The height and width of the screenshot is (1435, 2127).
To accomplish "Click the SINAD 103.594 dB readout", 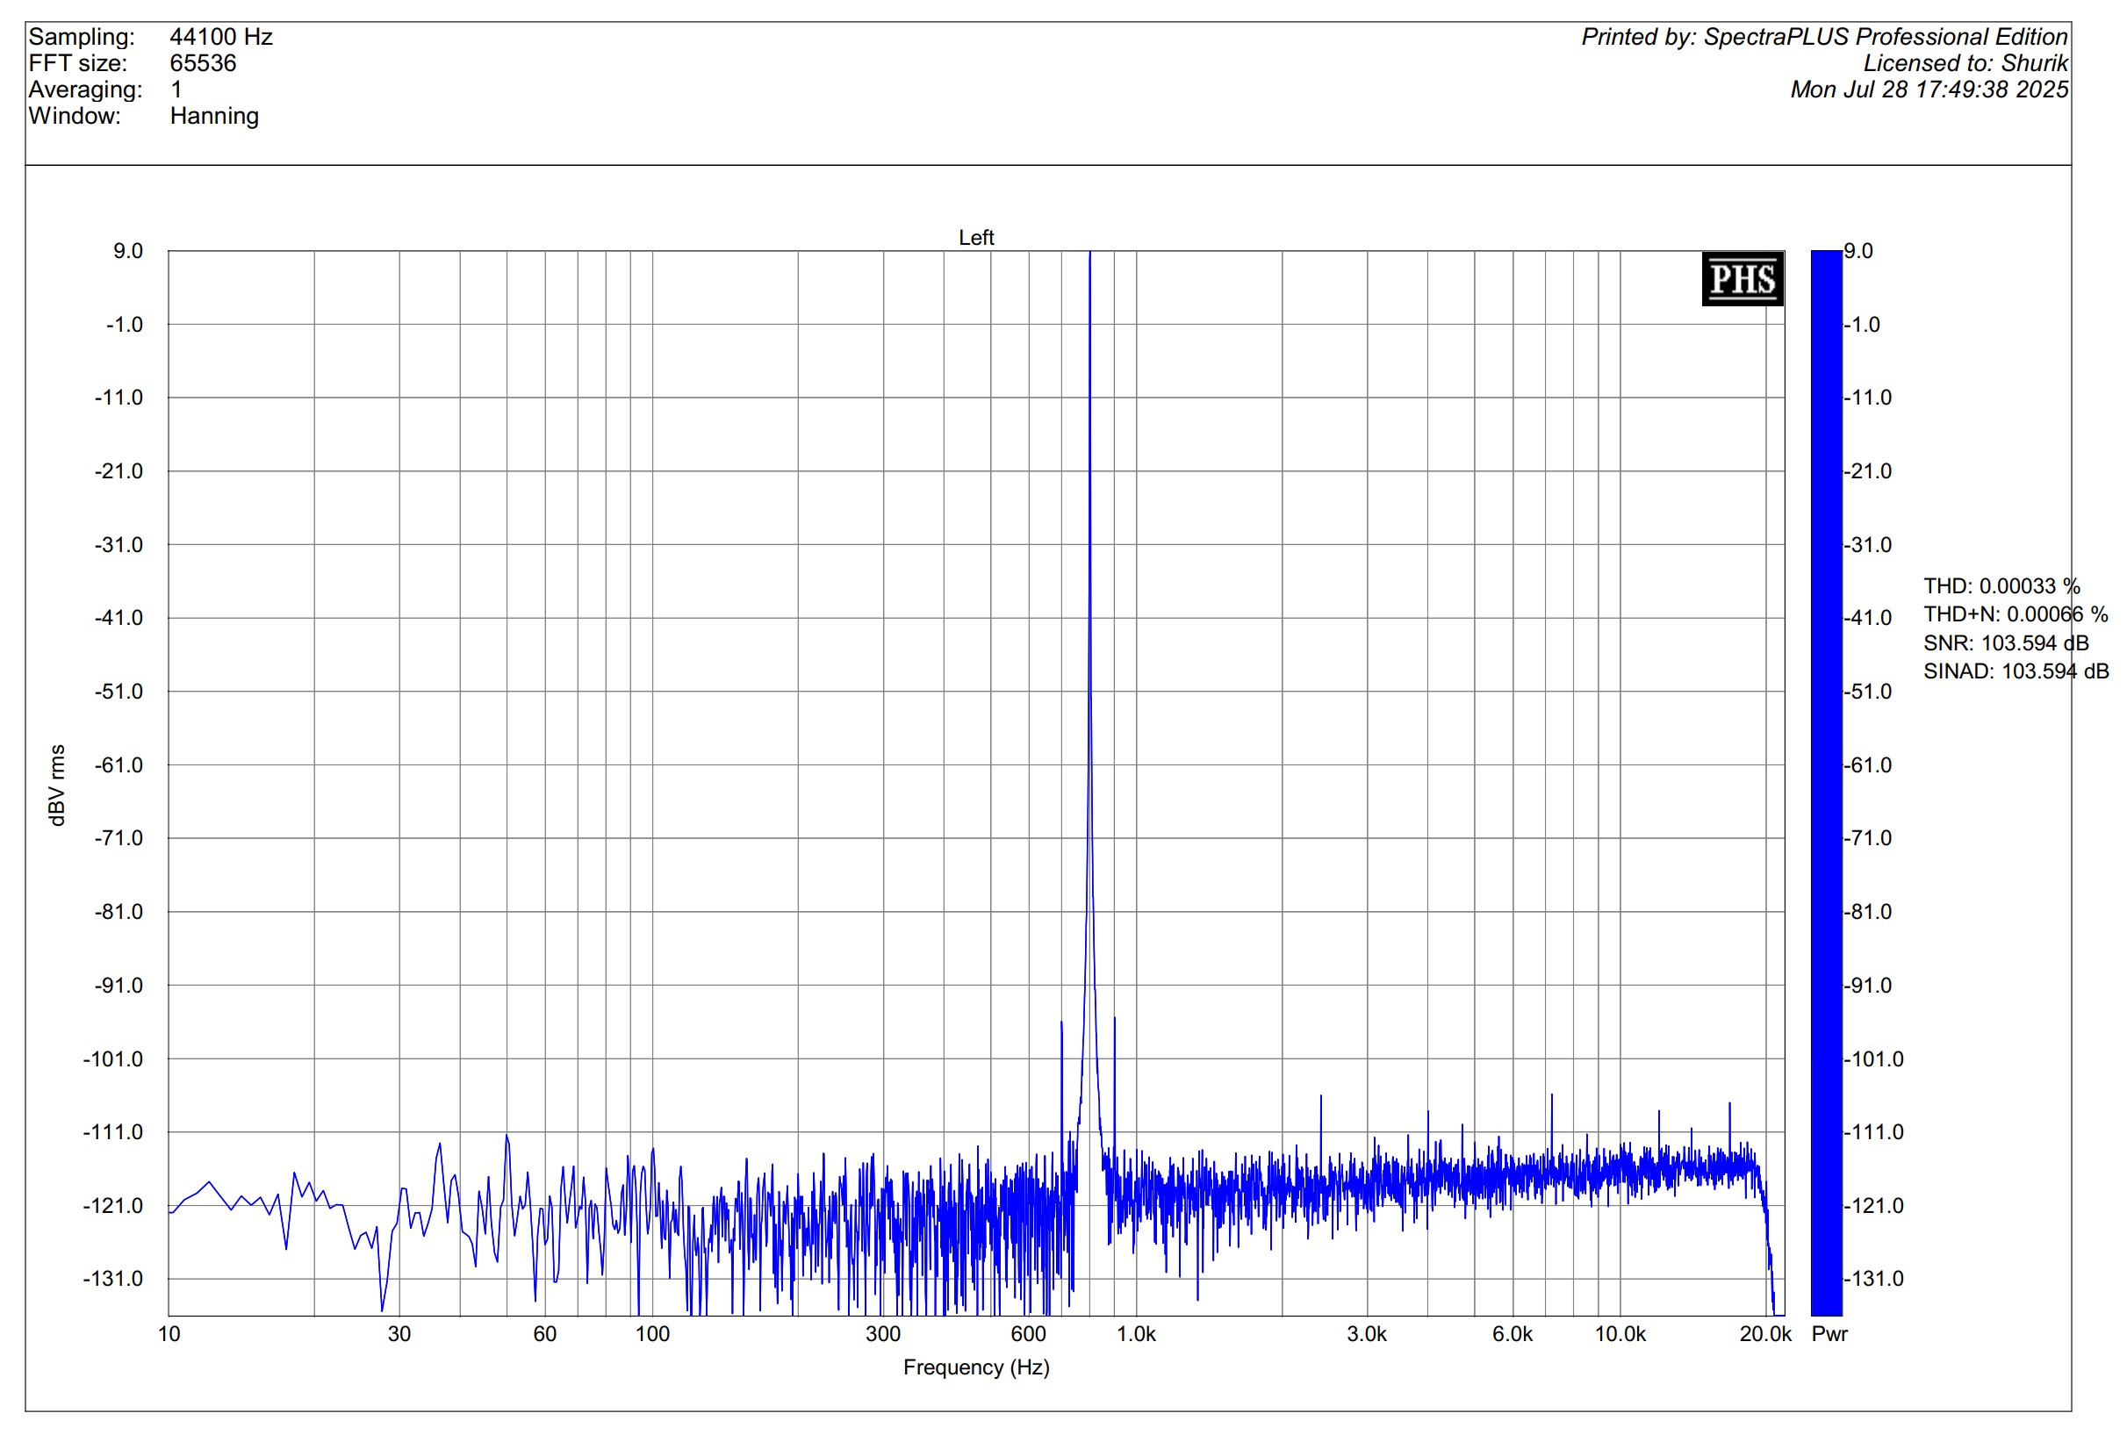I will [2016, 671].
